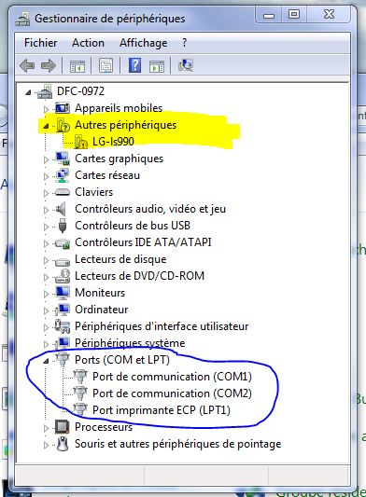
Task: Click the DVD/CD-ROM drives icon
Action: point(63,276)
